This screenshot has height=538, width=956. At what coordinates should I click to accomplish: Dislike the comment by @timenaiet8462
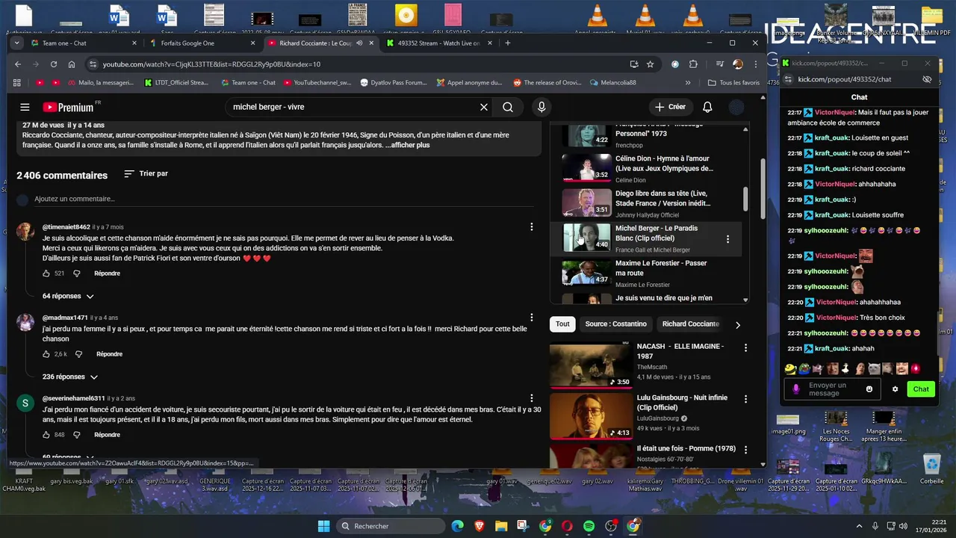[76, 273]
